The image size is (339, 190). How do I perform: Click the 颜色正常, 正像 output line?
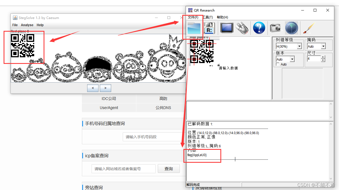click(202, 137)
